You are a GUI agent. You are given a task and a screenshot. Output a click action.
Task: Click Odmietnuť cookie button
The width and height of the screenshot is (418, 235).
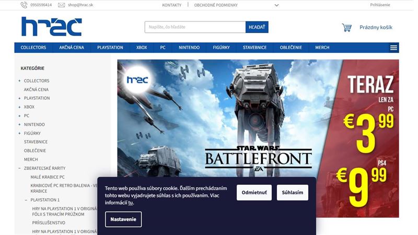[x=254, y=192]
